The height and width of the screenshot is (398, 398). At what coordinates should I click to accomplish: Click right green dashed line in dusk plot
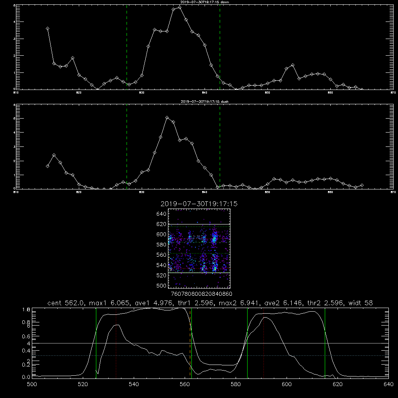pyautogui.click(x=220, y=146)
